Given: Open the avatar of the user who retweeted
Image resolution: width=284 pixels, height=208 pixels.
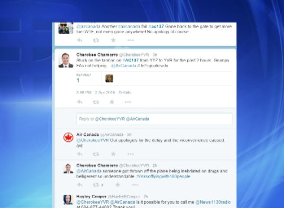Looking at the screenshot, I should click(x=109, y=78).
